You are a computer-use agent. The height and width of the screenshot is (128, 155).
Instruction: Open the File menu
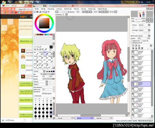[37, 9]
